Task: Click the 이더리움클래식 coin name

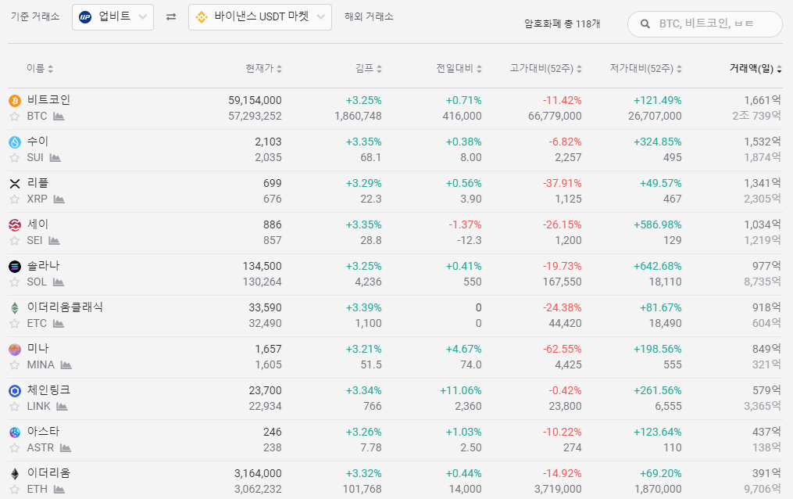Action: tap(65, 307)
